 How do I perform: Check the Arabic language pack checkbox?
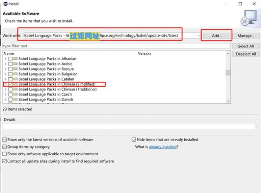click(10, 64)
